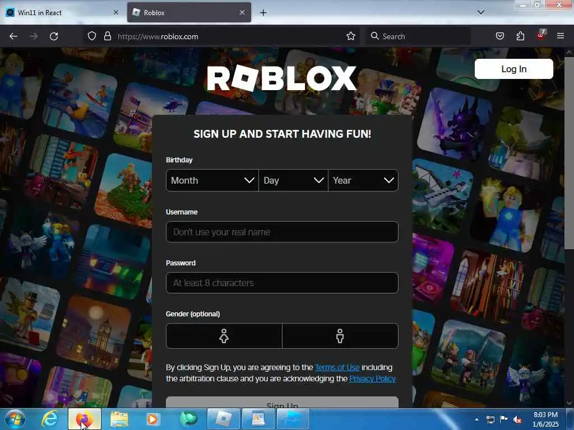
Task: Open the Save to Pocket icon
Action: coord(499,36)
